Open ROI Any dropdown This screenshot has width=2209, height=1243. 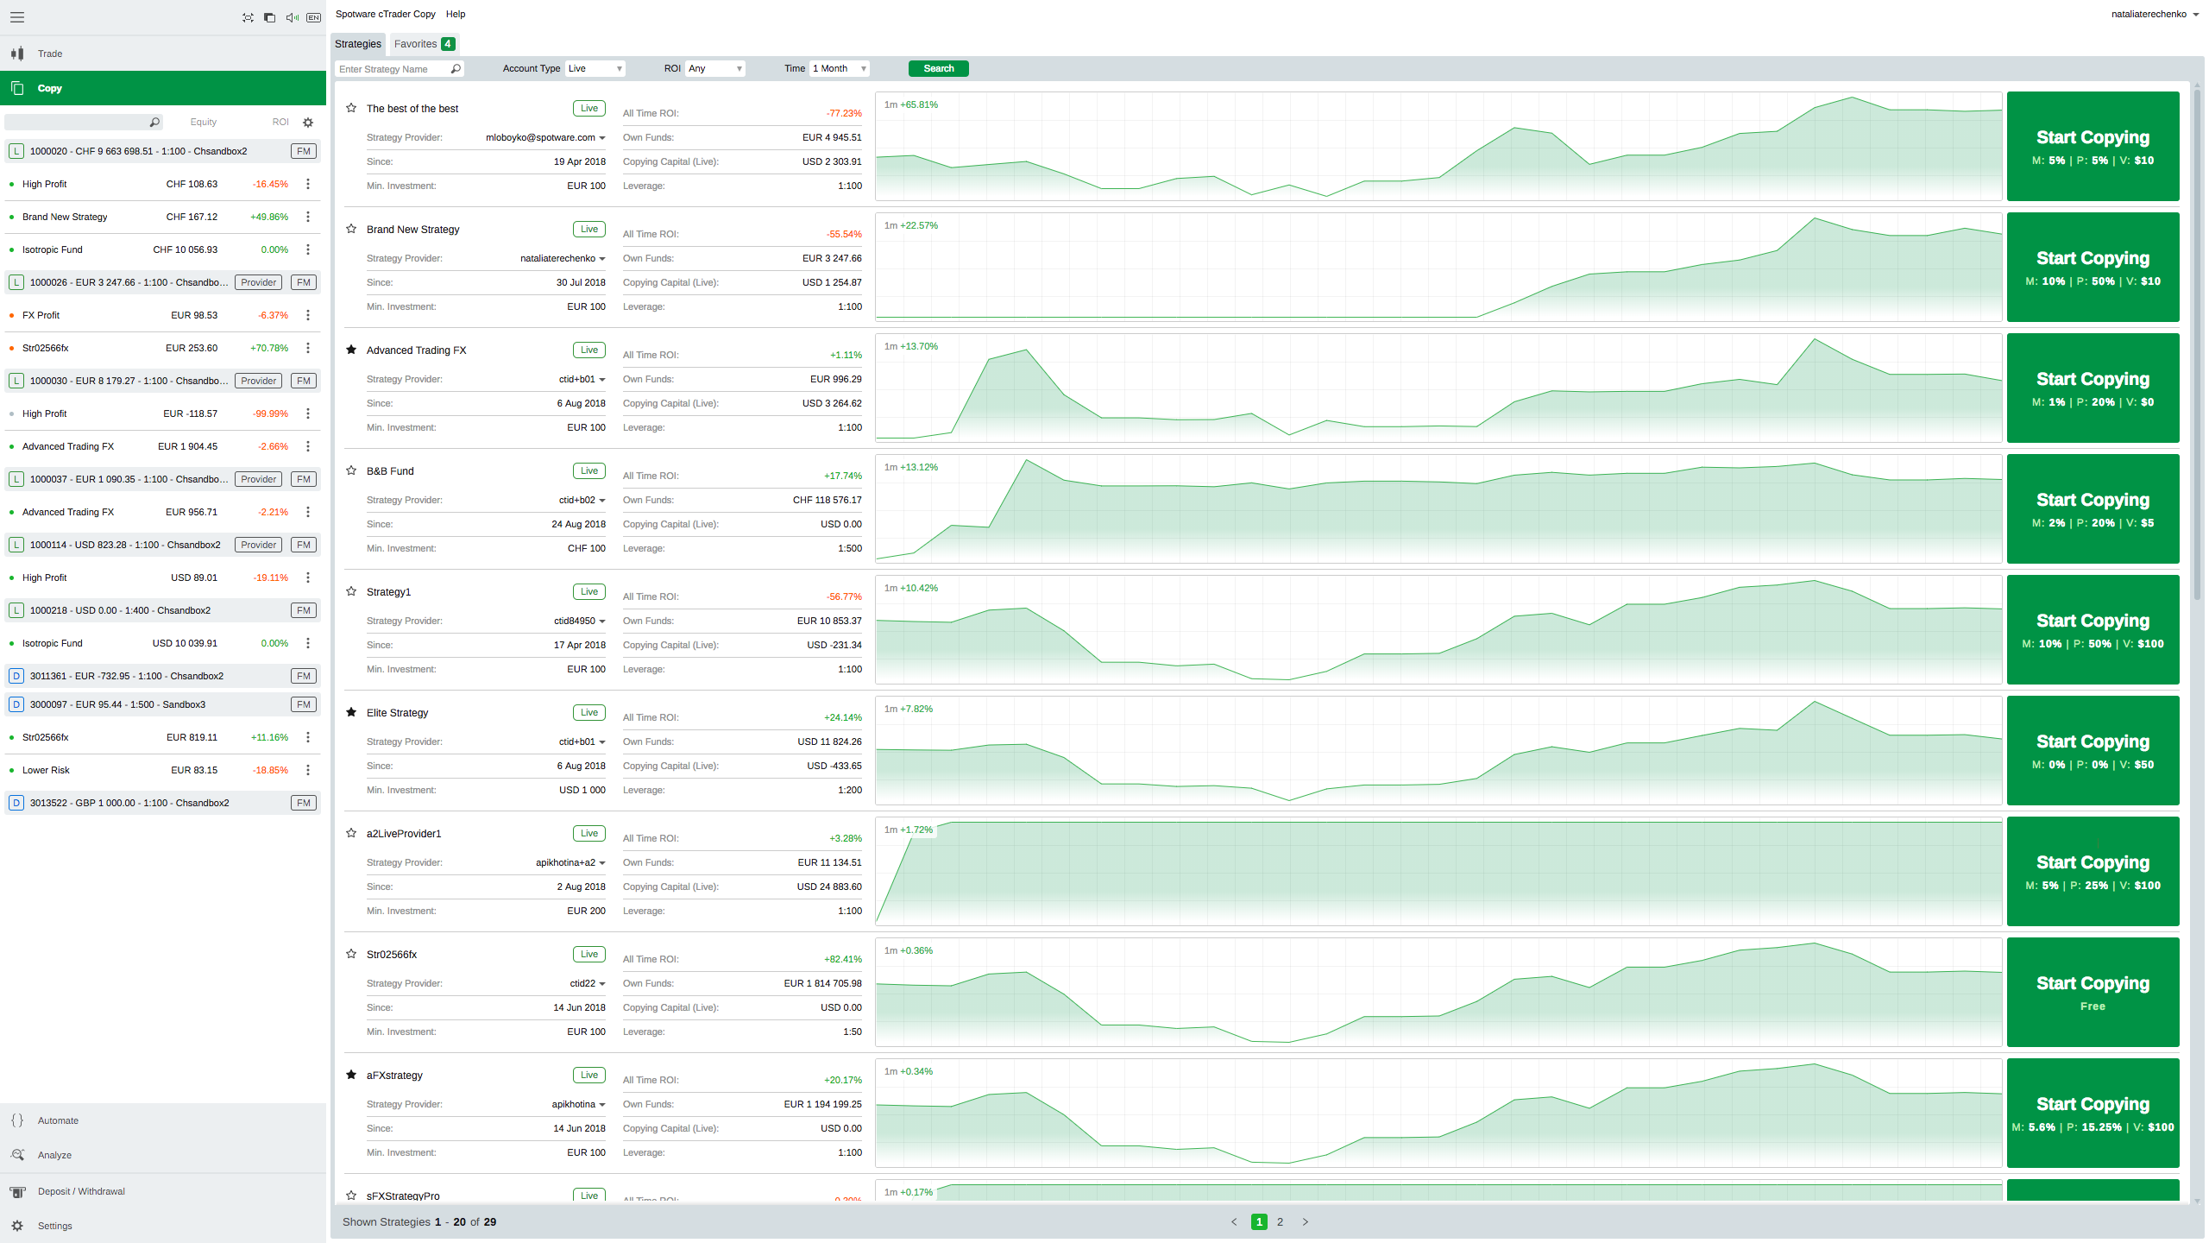pyautogui.click(x=715, y=69)
